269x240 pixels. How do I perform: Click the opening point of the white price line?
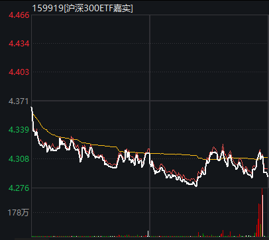click(31, 107)
